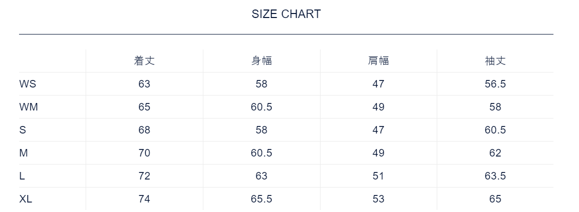Click the 袖丈 value 63.5 for L
The width and height of the screenshot is (579, 212).
[495, 176]
